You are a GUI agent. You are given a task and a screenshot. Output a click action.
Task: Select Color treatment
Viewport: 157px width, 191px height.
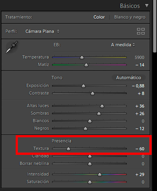pyautogui.click(x=99, y=17)
